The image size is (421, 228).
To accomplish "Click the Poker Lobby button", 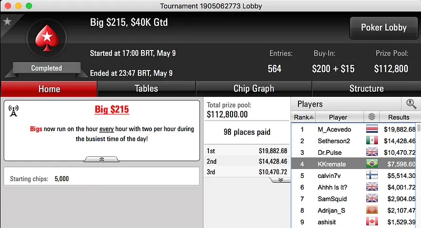I will [x=384, y=28].
